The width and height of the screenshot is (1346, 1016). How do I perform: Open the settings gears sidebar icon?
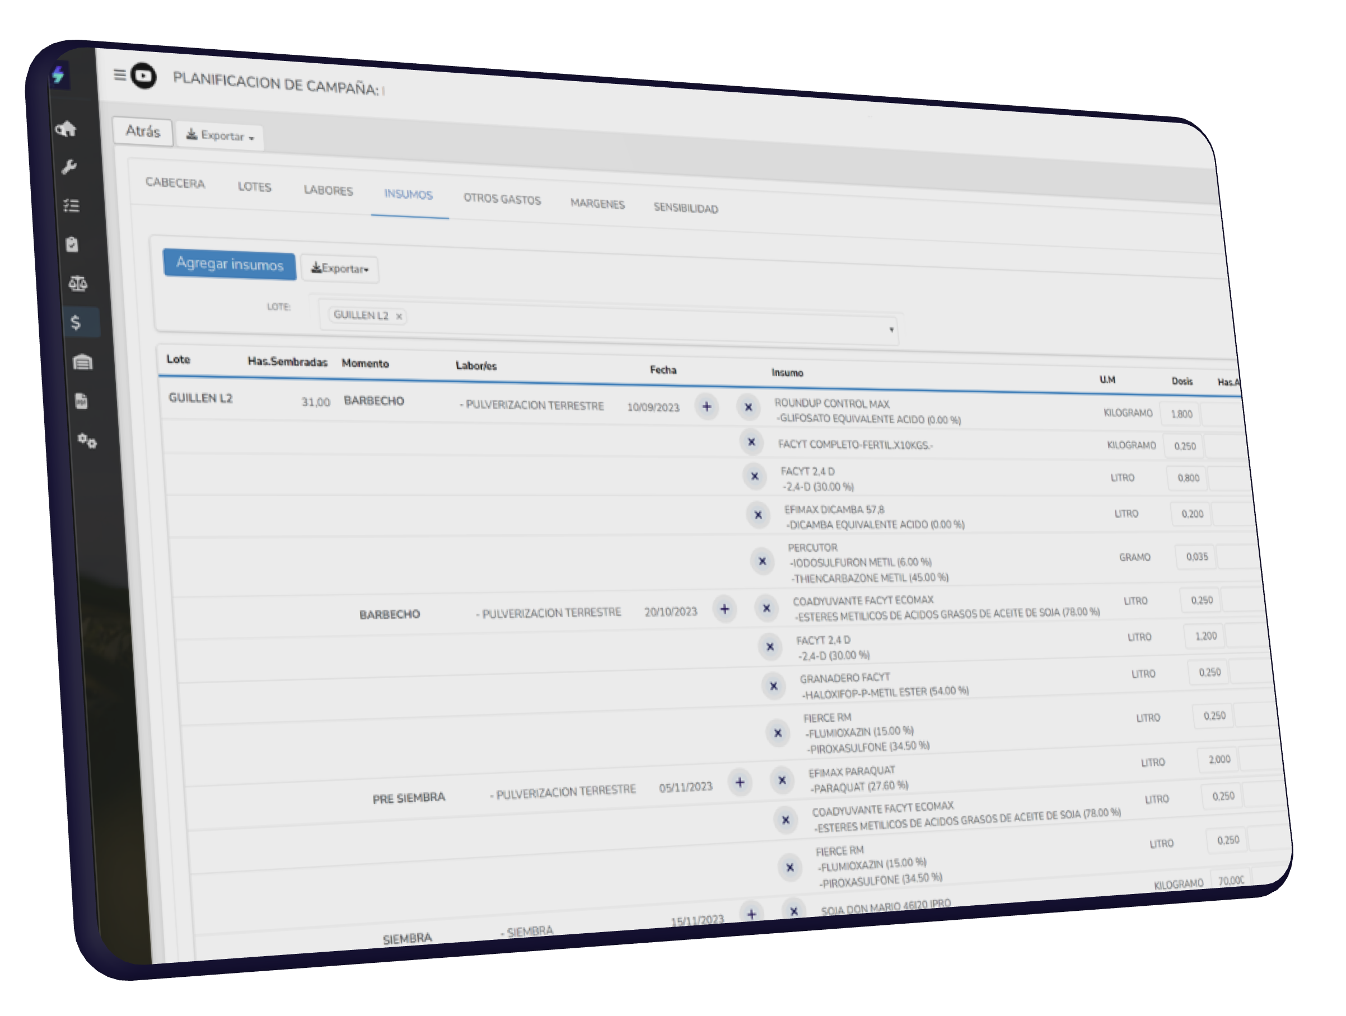click(x=87, y=441)
